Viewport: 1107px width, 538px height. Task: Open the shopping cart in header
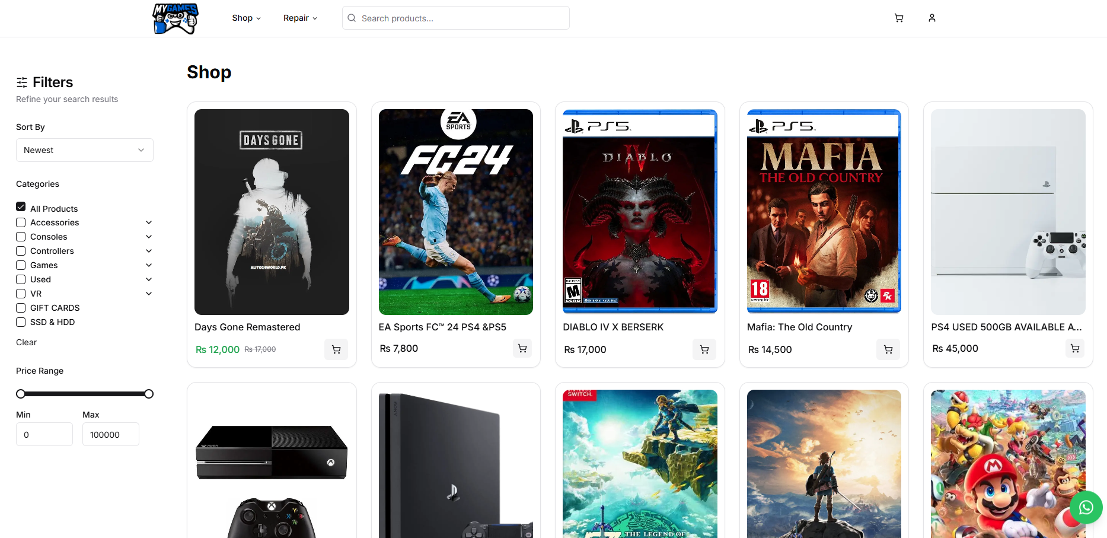899,18
